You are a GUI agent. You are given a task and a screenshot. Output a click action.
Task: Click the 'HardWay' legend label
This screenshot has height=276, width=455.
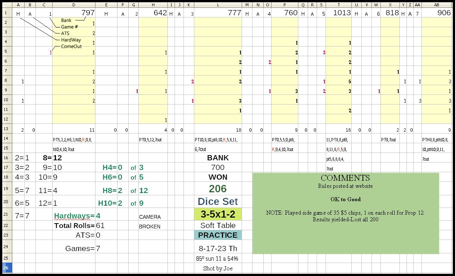point(70,40)
